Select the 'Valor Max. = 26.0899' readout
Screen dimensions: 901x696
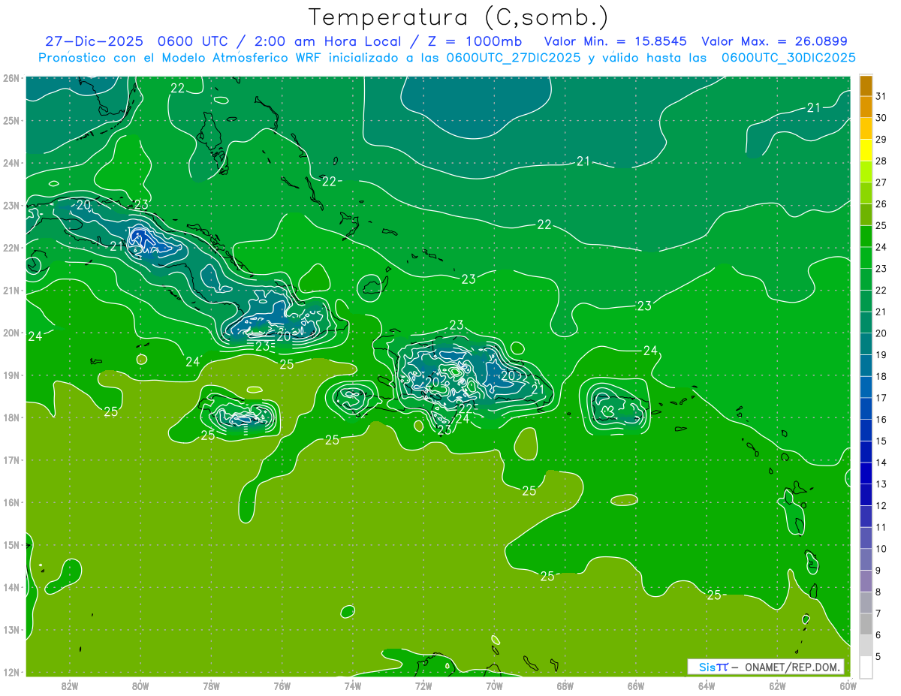click(774, 41)
